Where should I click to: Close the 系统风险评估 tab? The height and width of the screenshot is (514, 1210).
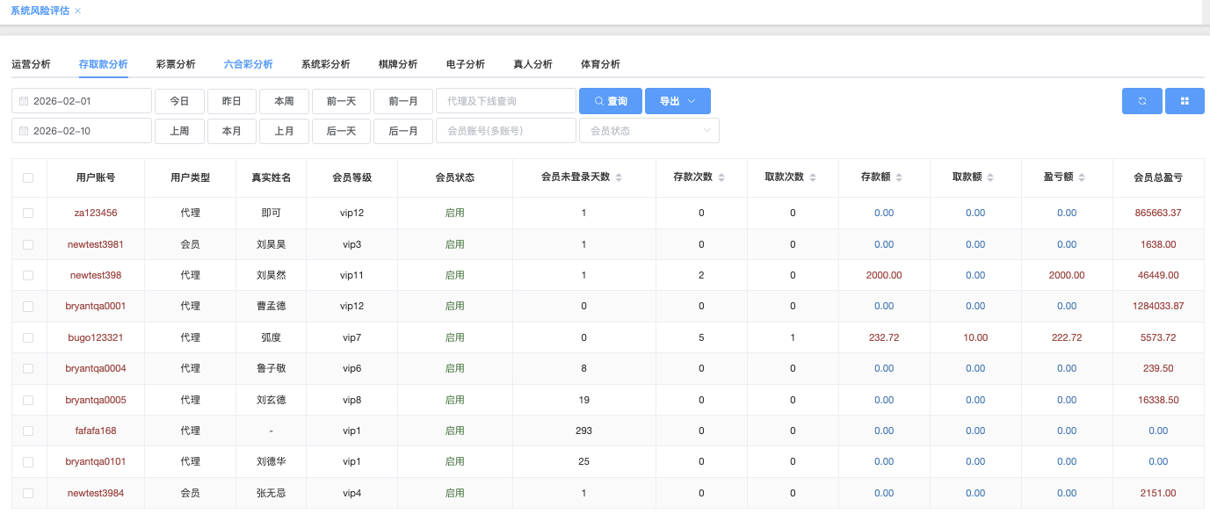coord(78,11)
